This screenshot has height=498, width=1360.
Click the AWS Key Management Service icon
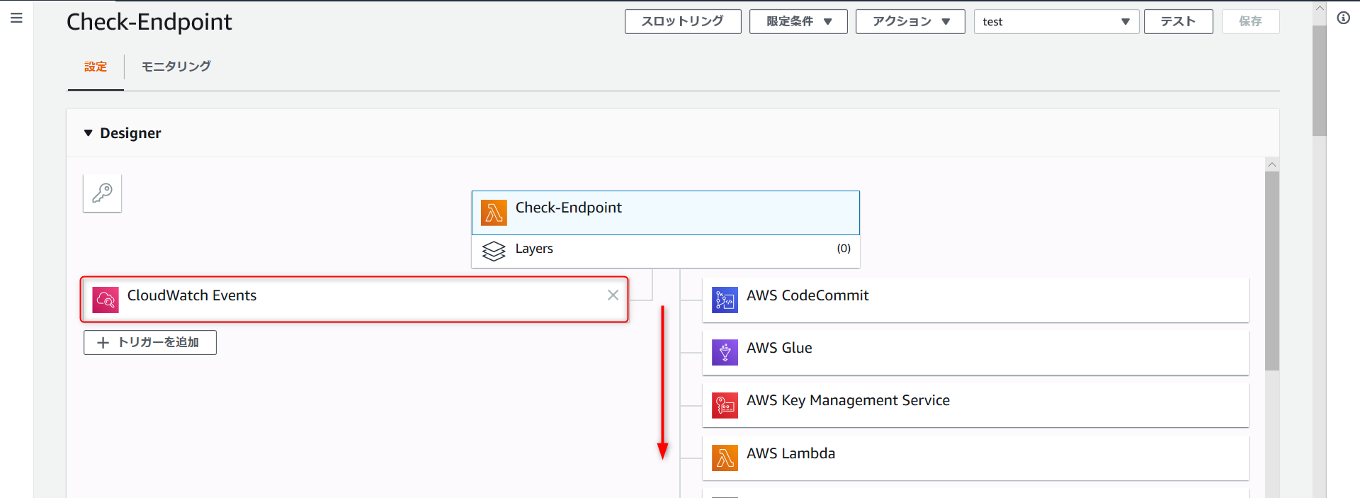tap(725, 405)
